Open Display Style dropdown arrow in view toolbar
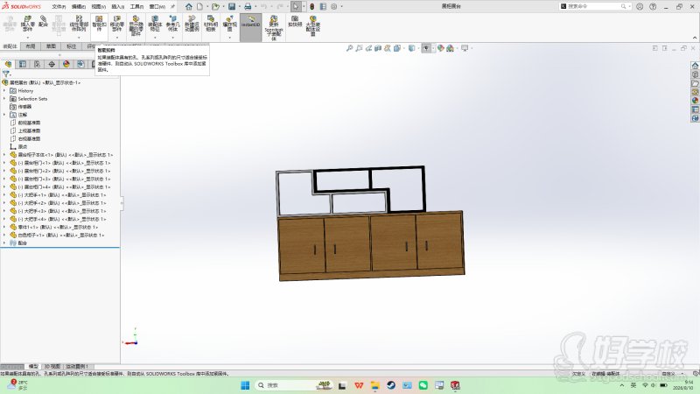This screenshot has width=700, height=394. click(418, 48)
